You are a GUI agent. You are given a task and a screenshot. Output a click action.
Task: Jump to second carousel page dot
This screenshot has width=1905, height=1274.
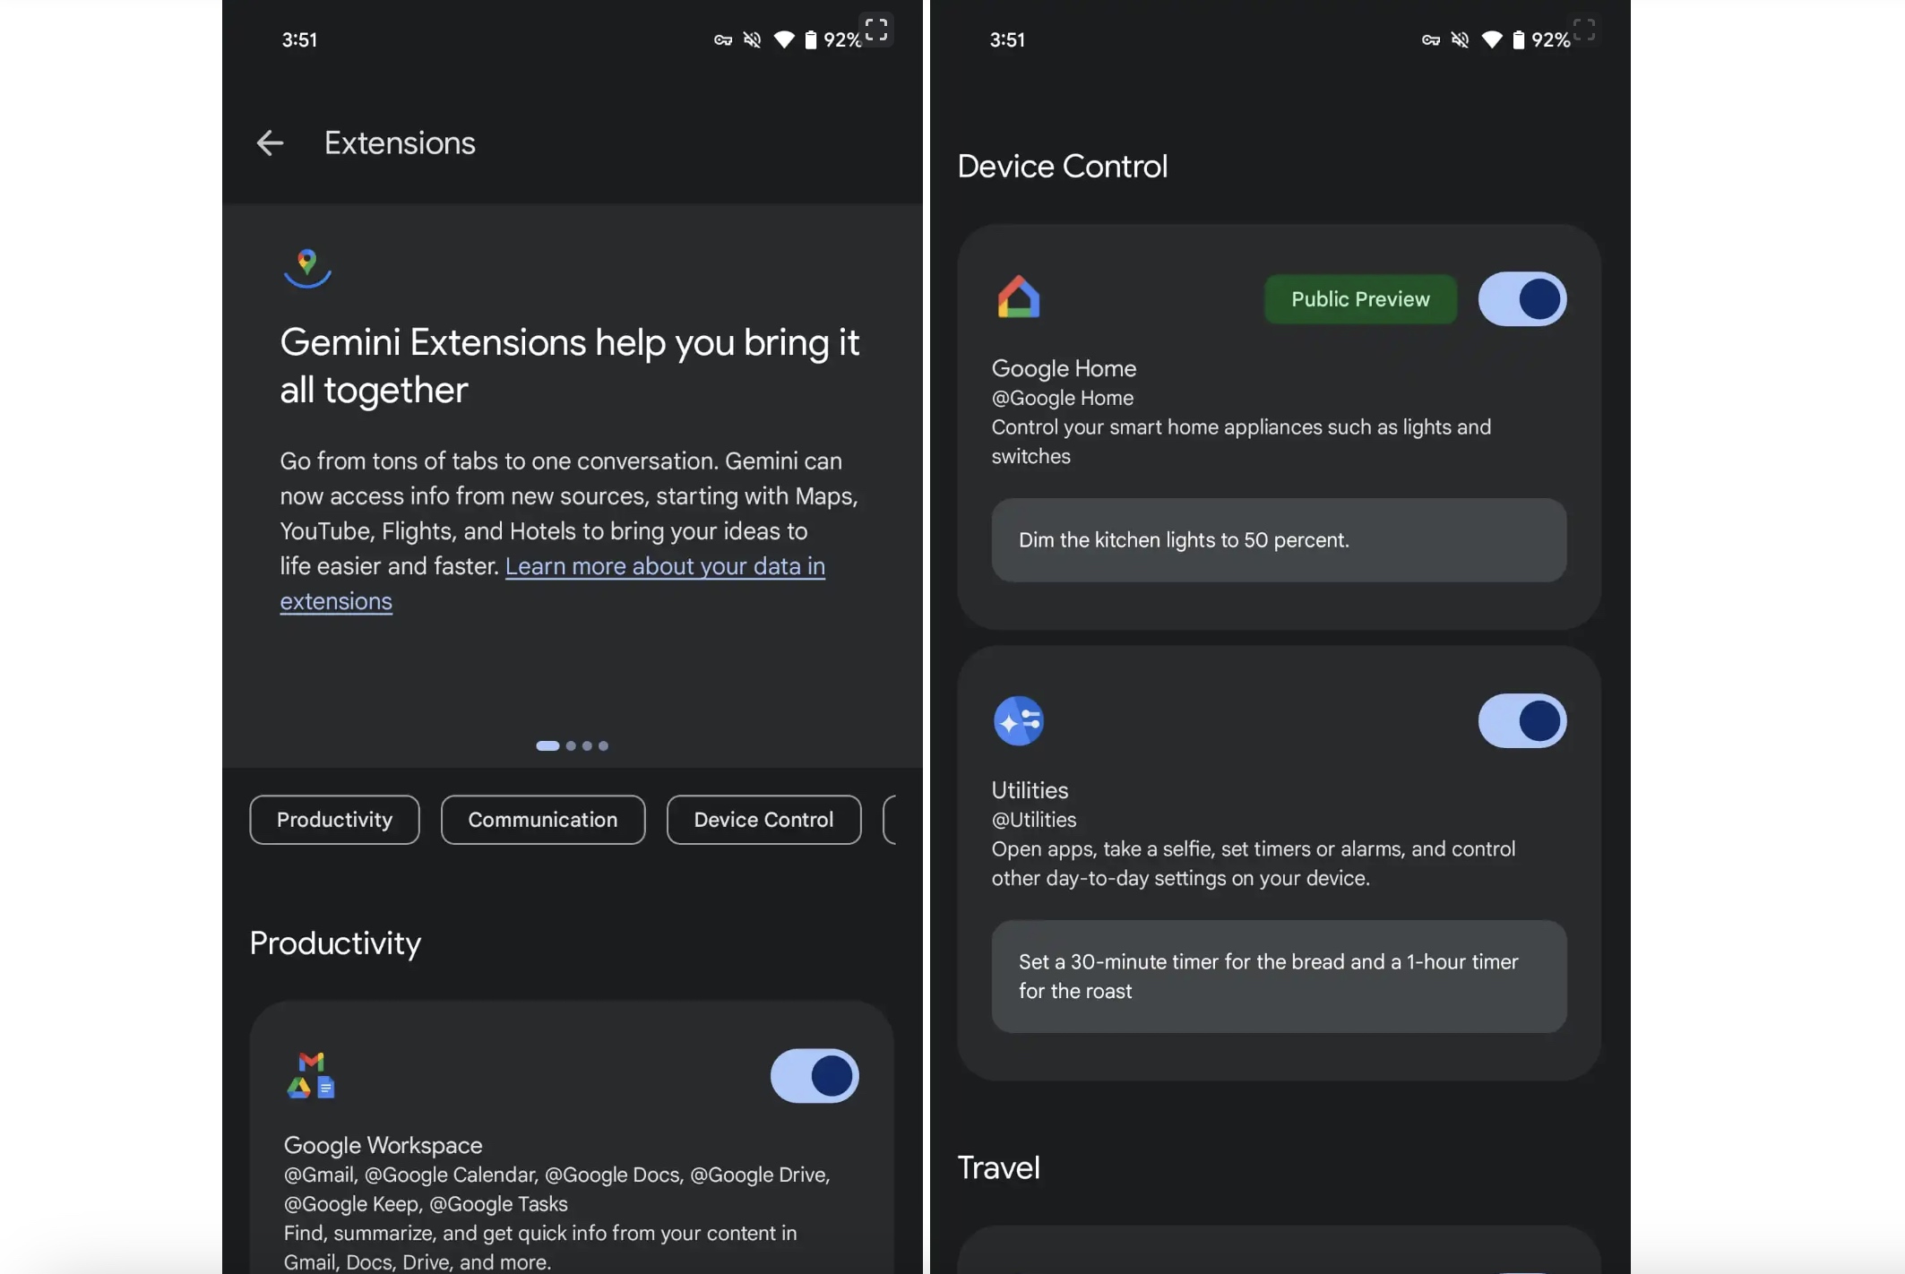click(571, 745)
